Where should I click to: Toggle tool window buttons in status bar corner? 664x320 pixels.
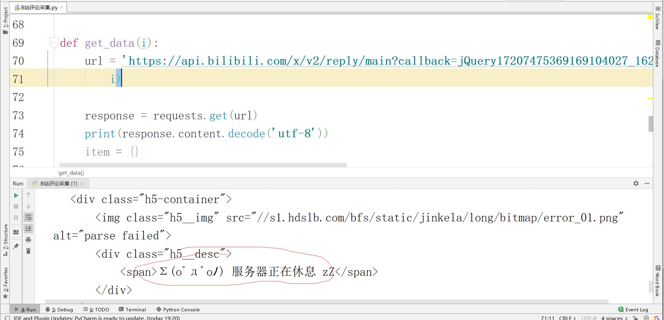(7, 318)
